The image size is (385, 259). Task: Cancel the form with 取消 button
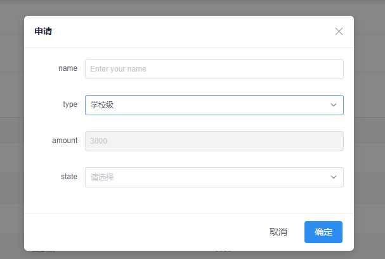[278, 232]
